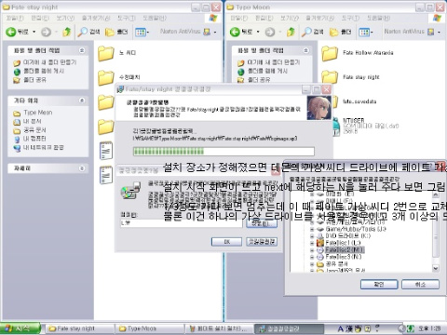Open 내 네트워크 환경 under 기타 위치
Viewport: 447px width, 335px height.
click(39, 148)
